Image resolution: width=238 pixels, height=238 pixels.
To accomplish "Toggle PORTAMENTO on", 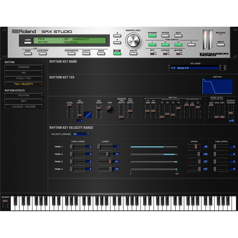I will pos(71,54).
